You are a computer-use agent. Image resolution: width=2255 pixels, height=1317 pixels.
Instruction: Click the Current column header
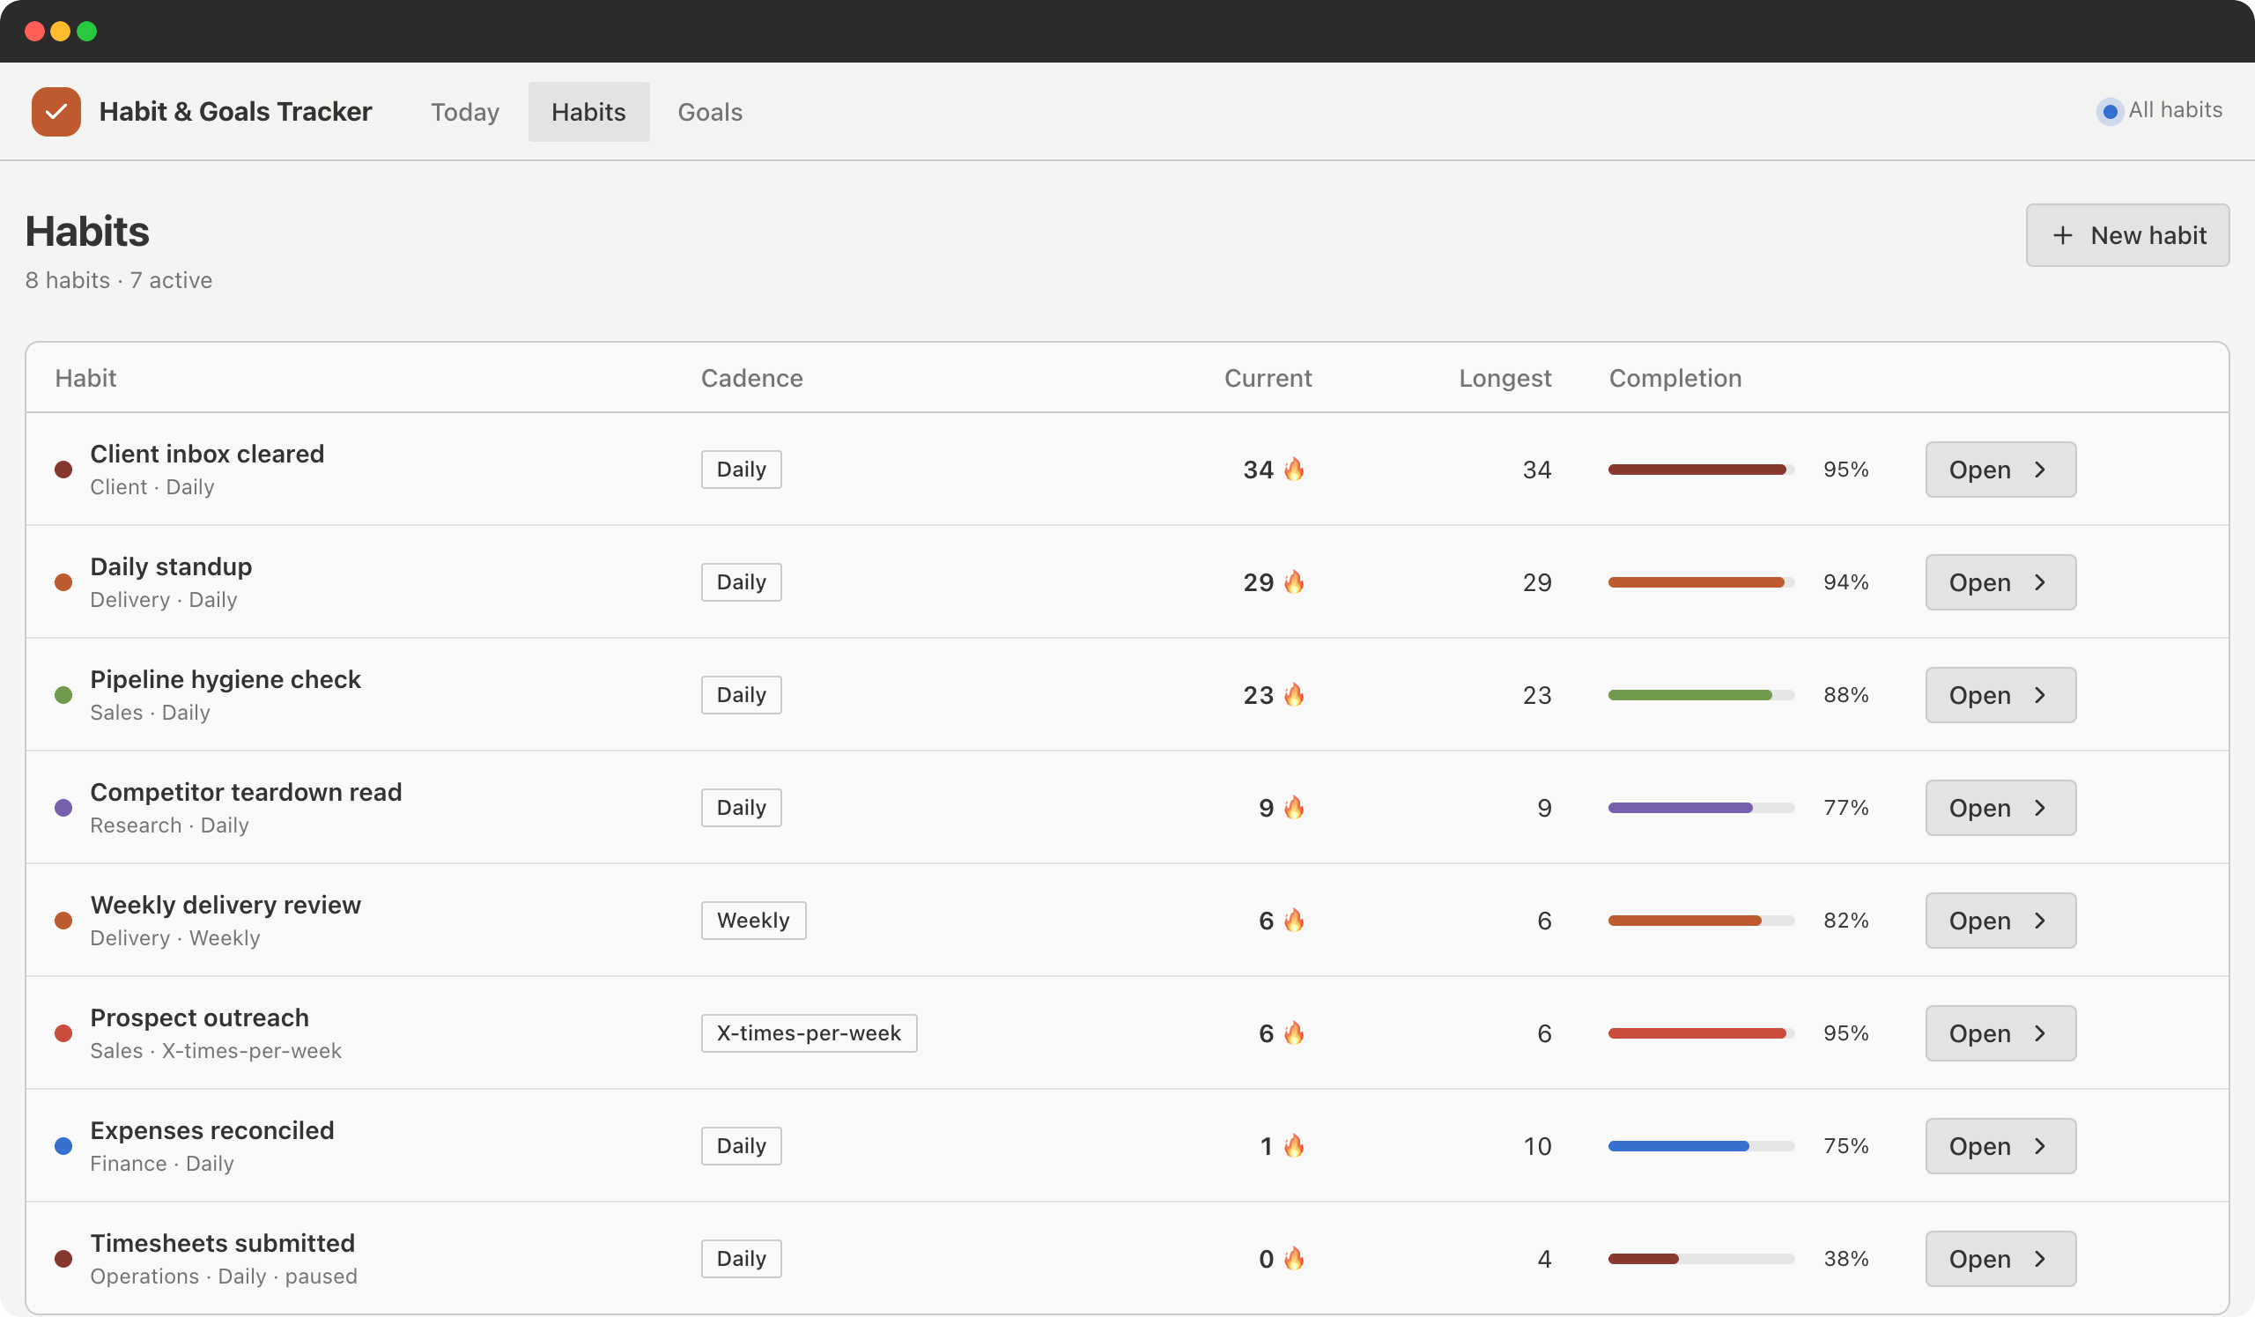[x=1268, y=378]
